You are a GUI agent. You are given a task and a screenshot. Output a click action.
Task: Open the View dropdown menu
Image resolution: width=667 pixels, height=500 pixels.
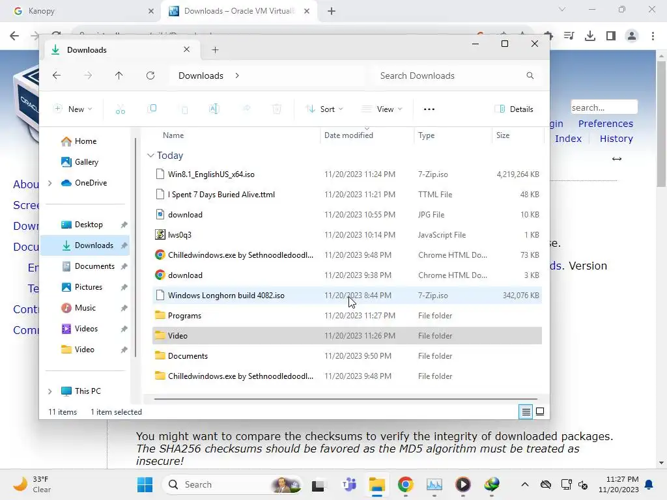pos(382,109)
